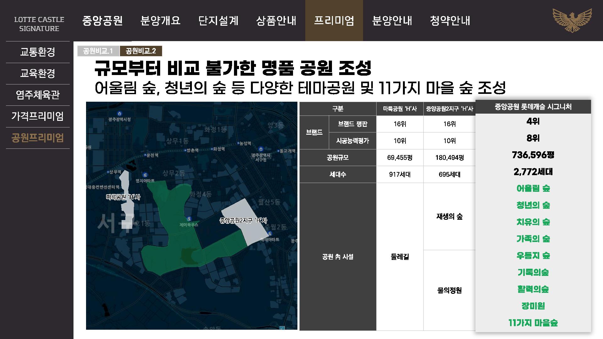This screenshot has width=603, height=339.
Task: Click the 공원 內 시설 row label
Action: click(338, 257)
